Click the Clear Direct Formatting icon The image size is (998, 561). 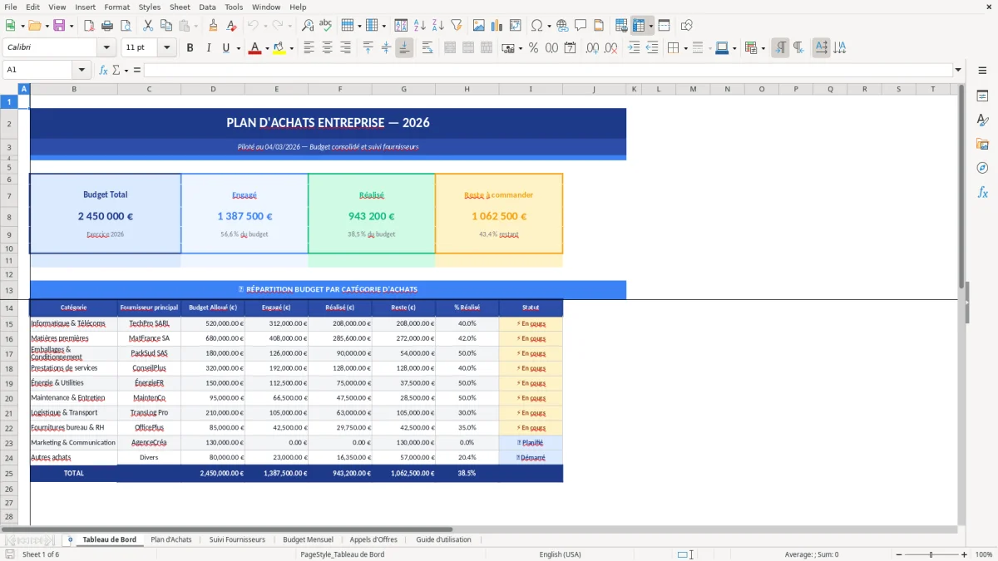pos(232,26)
